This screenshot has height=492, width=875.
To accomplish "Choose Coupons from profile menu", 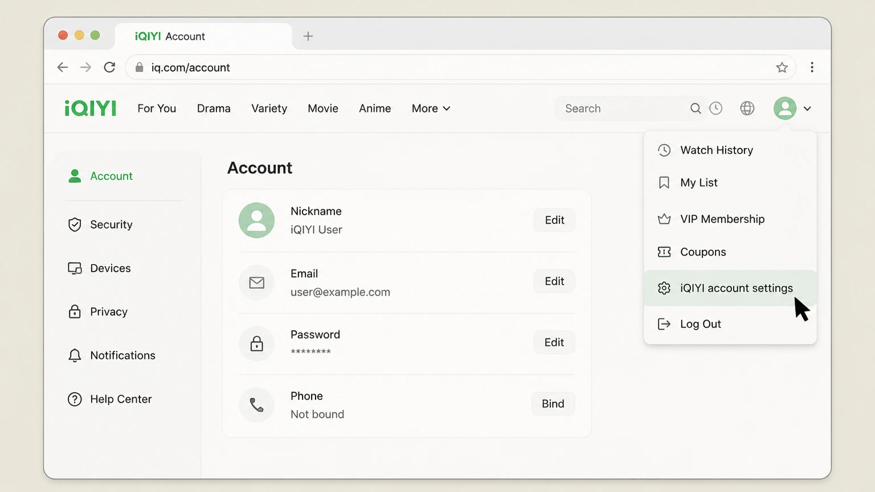I will coord(730,252).
